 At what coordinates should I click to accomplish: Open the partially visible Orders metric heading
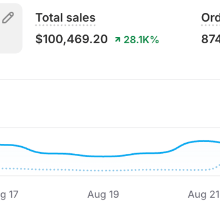pos(211,18)
